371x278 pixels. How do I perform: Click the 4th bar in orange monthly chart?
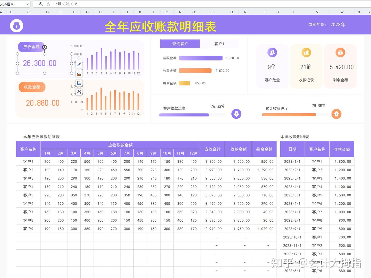coord(101,99)
